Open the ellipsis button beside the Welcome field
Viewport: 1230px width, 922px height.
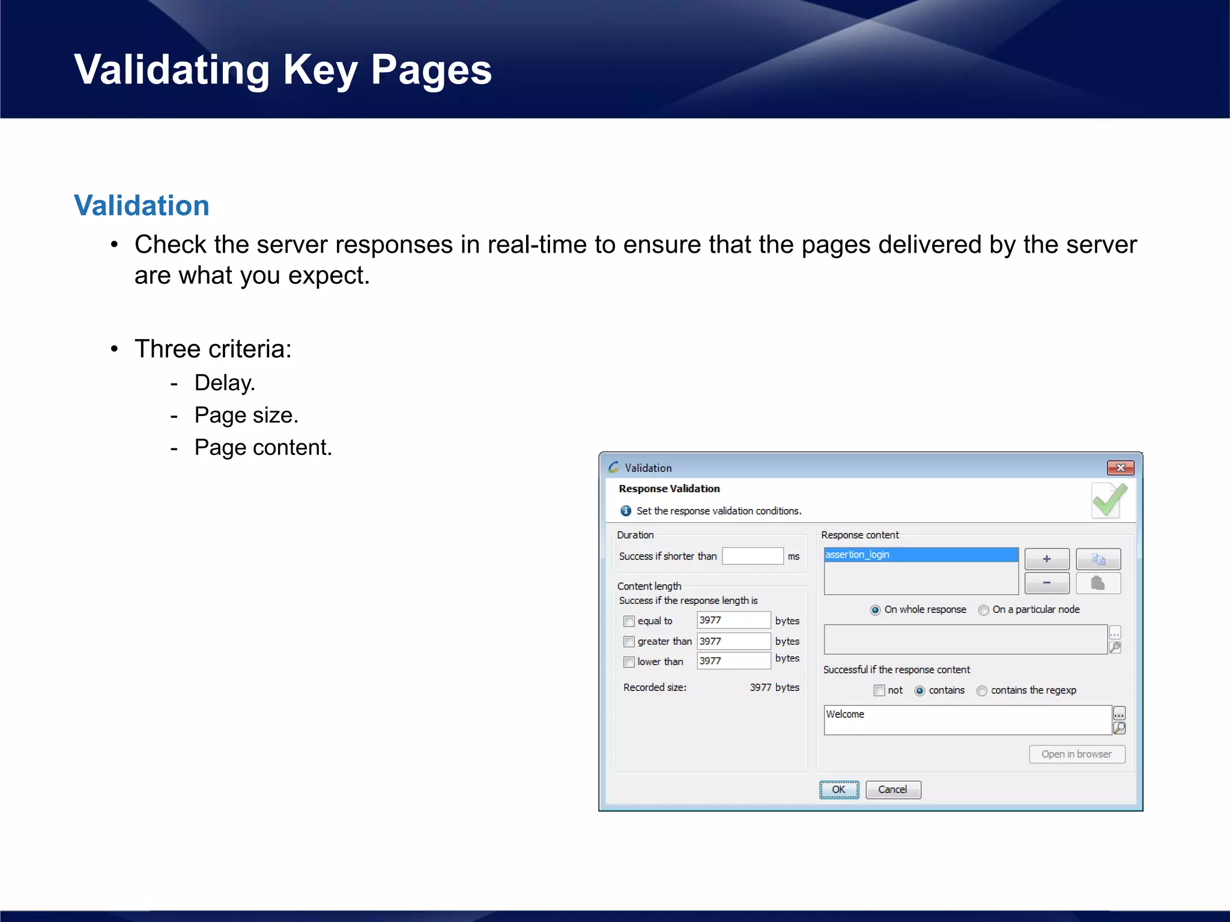[x=1119, y=714]
